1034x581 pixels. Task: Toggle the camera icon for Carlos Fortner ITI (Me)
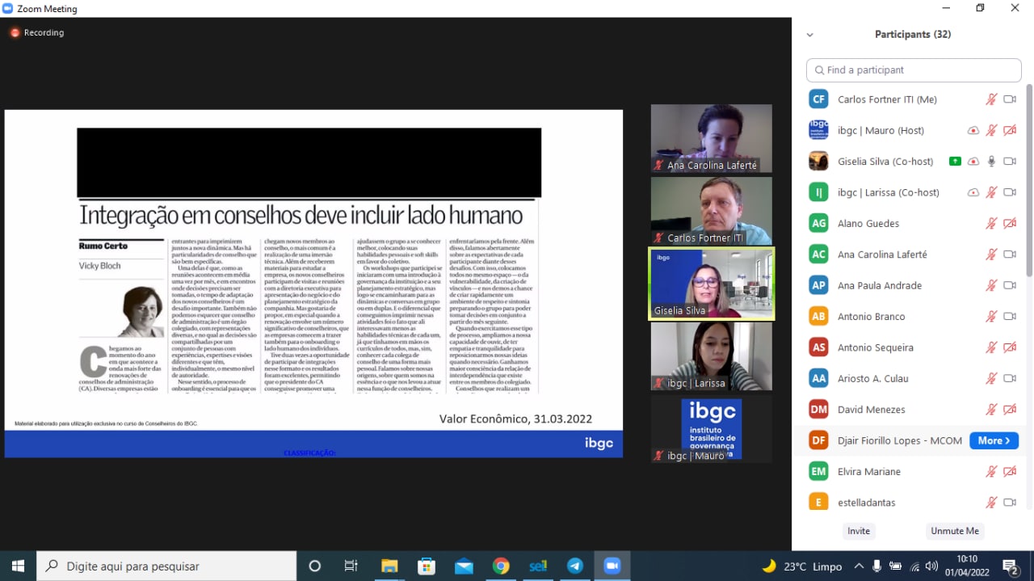click(x=1010, y=99)
